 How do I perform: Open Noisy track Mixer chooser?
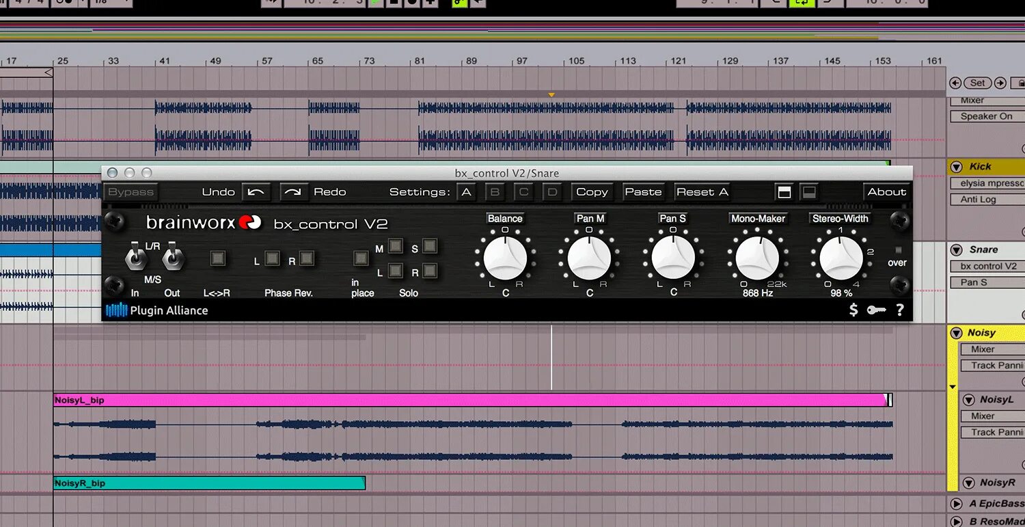(992, 349)
